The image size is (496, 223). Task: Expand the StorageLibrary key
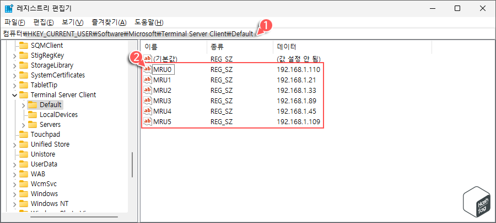tap(14, 65)
